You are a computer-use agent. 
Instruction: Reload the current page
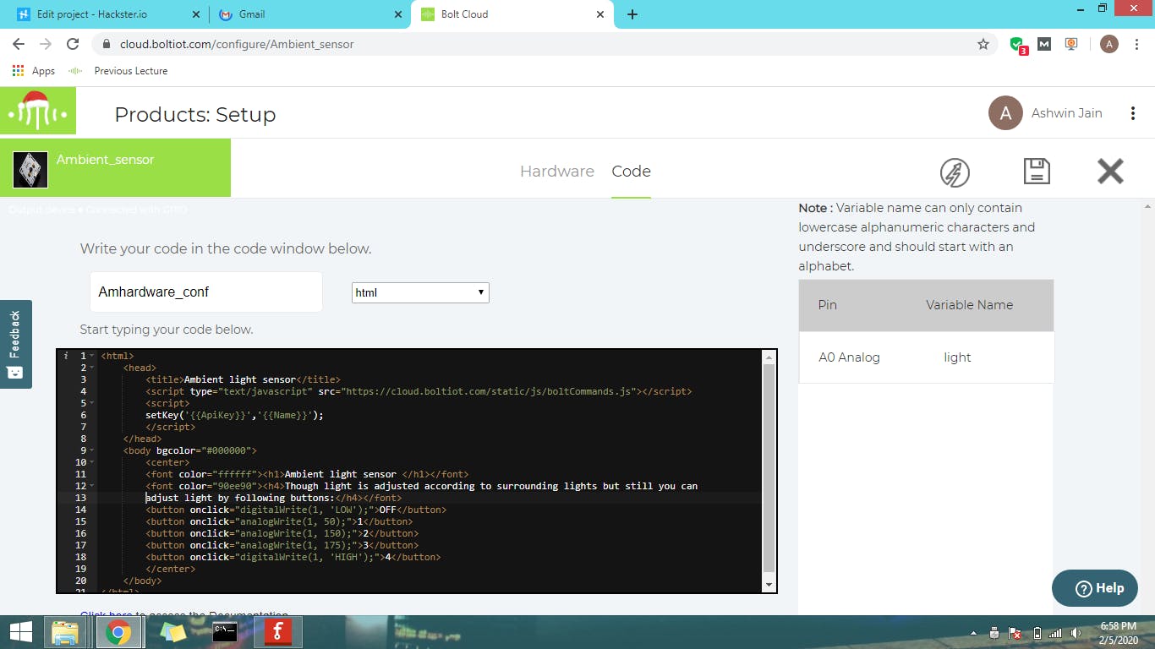[x=73, y=44]
